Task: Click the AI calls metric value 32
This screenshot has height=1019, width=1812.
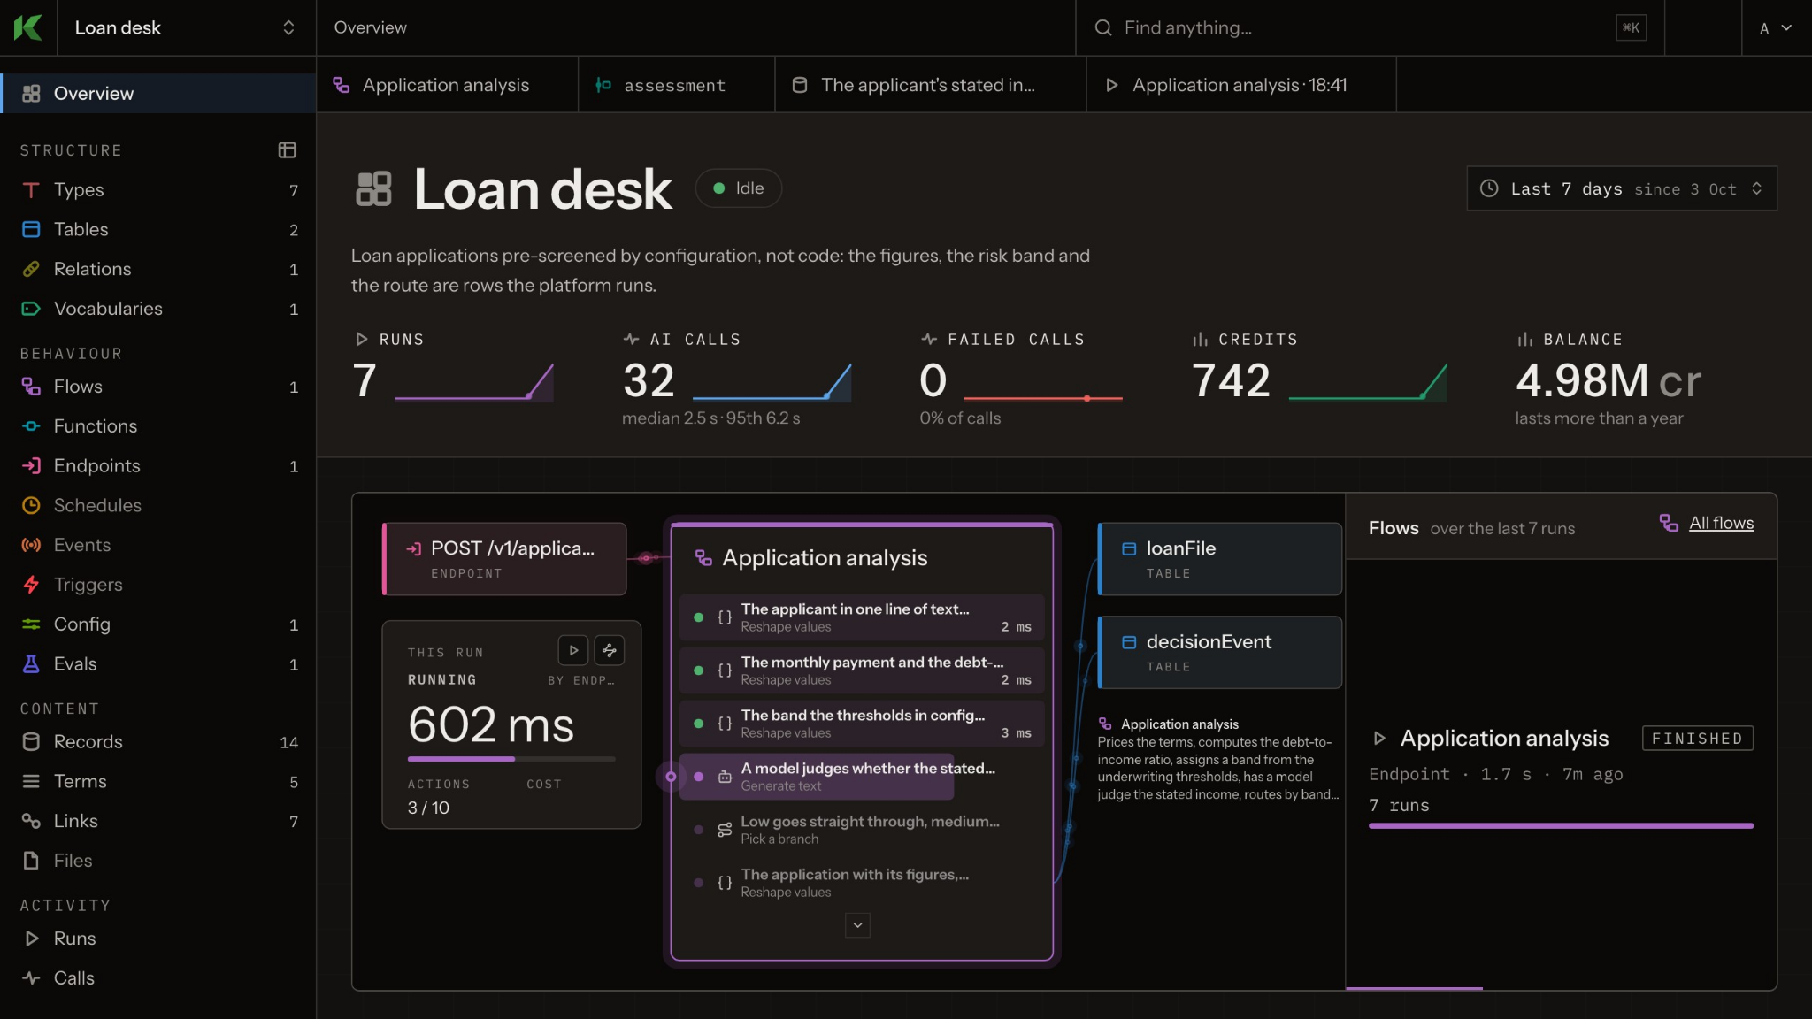Action: point(649,381)
